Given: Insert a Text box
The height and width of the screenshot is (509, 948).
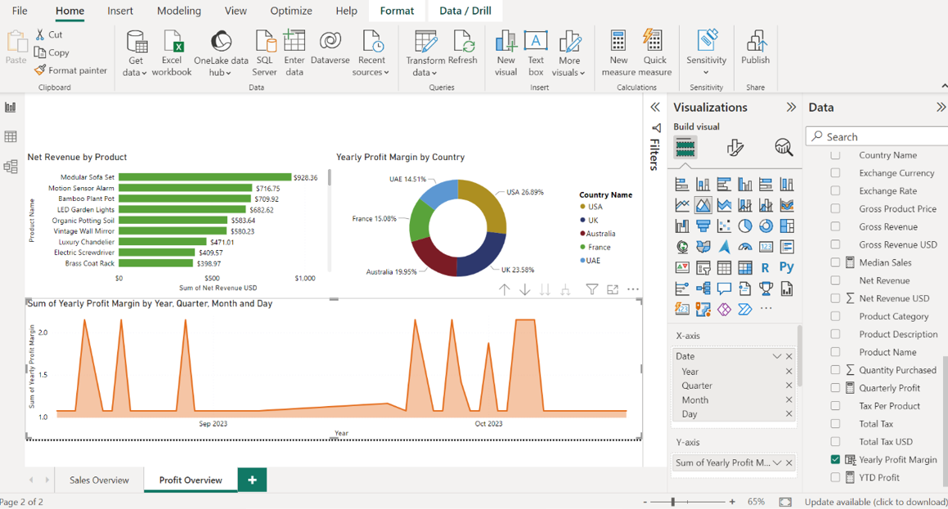Looking at the screenshot, I should click(536, 42).
